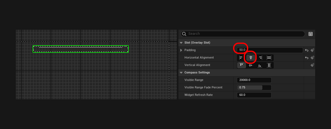The width and height of the screenshot is (331, 129).
Task: Set Horizontal Alignment to left
Action: tap(241, 58)
